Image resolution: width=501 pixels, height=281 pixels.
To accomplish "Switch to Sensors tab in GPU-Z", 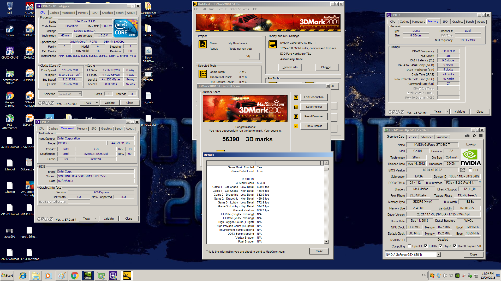I will click(x=413, y=137).
